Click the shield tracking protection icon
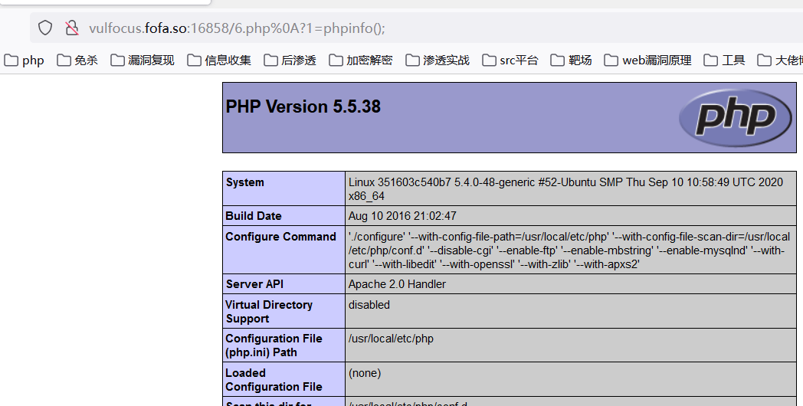The height and width of the screenshot is (406, 803). click(45, 28)
